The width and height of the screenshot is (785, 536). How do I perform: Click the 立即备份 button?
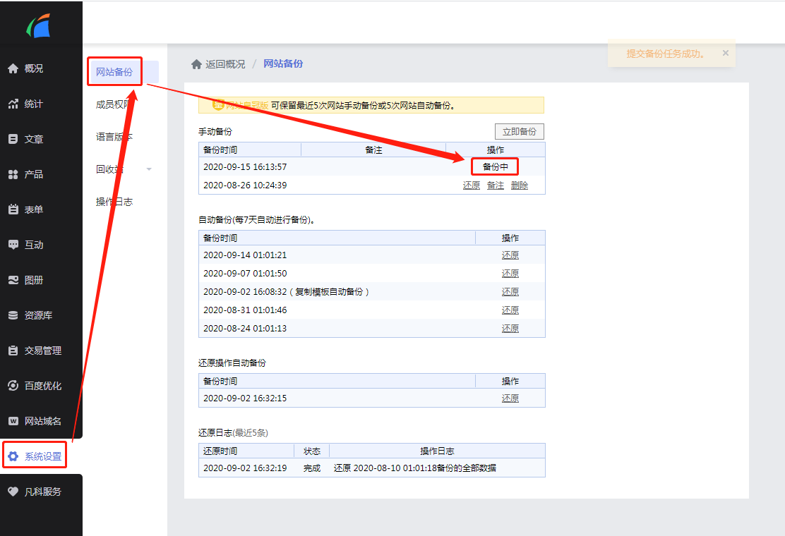click(519, 131)
